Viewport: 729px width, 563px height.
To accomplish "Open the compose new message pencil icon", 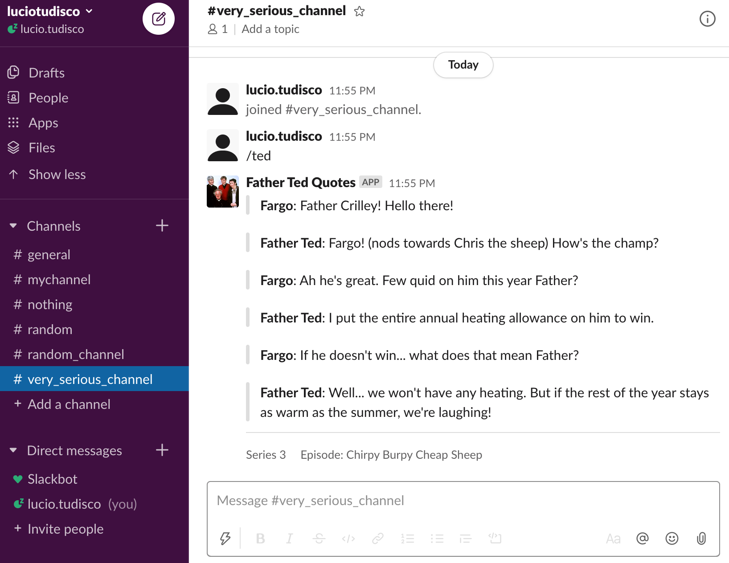I will click(158, 19).
